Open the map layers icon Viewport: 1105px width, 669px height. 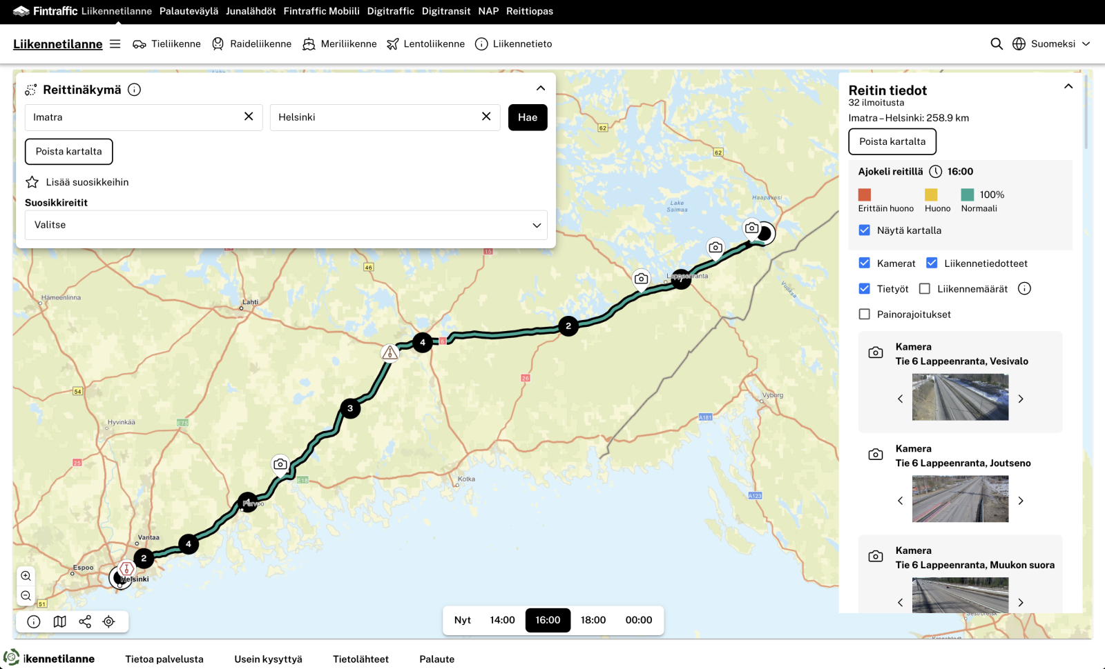60,621
